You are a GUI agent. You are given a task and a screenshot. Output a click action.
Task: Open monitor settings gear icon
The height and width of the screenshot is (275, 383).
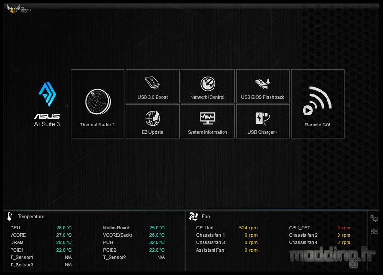click(x=374, y=218)
